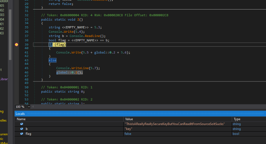Follow the WriteLine call on line 45

coord(80,68)
